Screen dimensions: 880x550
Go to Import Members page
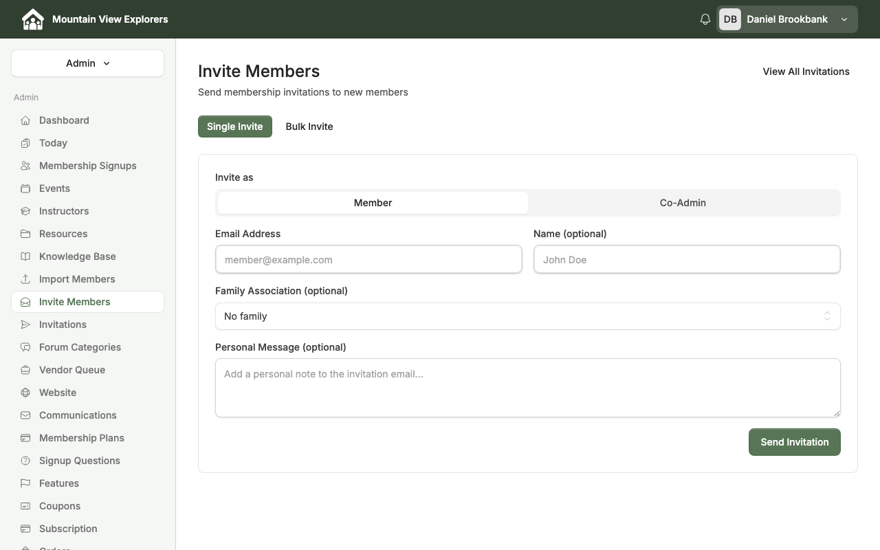(87, 279)
